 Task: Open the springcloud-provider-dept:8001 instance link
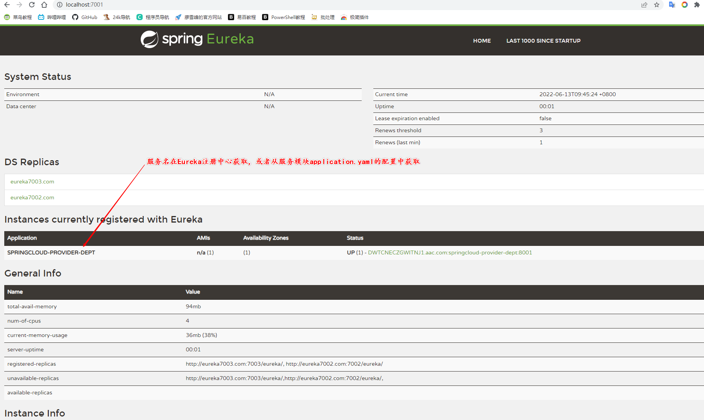click(x=450, y=252)
